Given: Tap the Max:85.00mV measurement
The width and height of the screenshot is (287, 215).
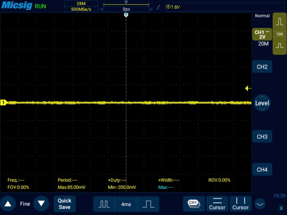Looking at the screenshot, I should (72, 187).
